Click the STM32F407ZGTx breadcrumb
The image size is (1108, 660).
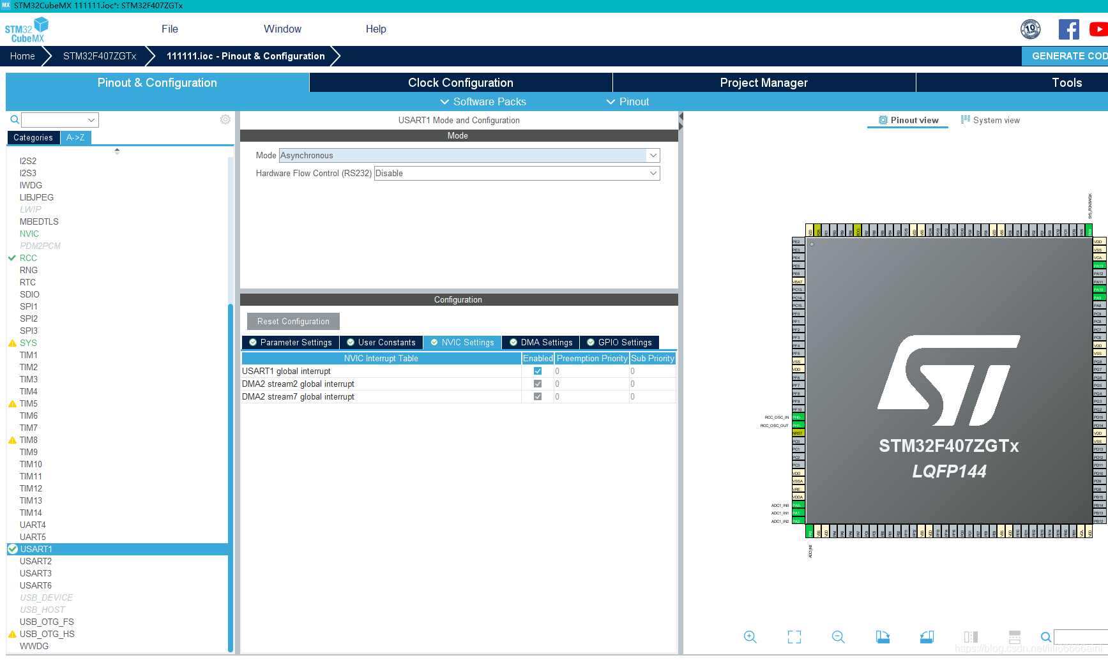[100, 56]
